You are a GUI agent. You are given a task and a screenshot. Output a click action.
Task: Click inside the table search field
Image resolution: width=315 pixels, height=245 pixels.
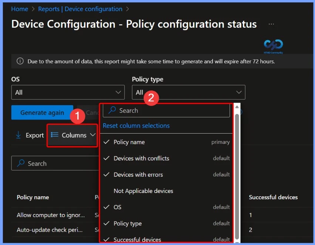55,163
